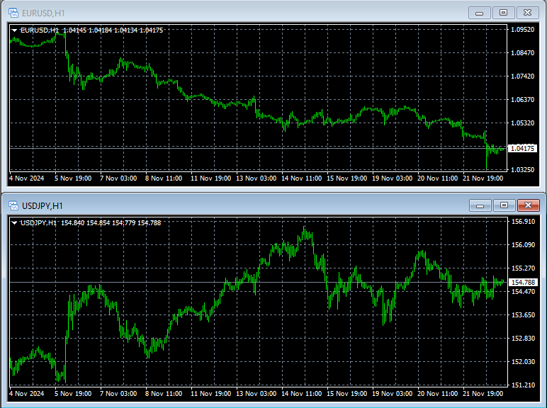Click USDJPY price scale value 155.270

(523, 268)
